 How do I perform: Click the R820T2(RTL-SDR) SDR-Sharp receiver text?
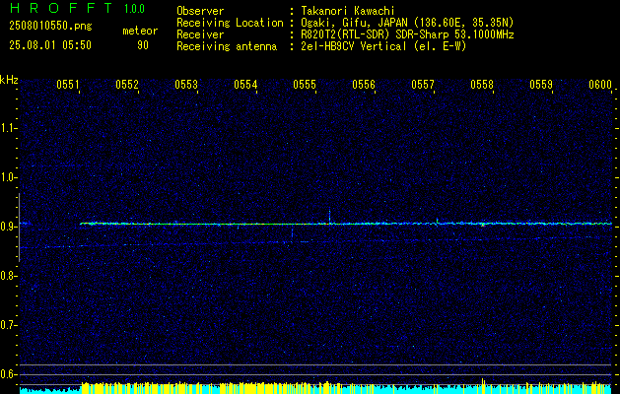[x=407, y=34]
